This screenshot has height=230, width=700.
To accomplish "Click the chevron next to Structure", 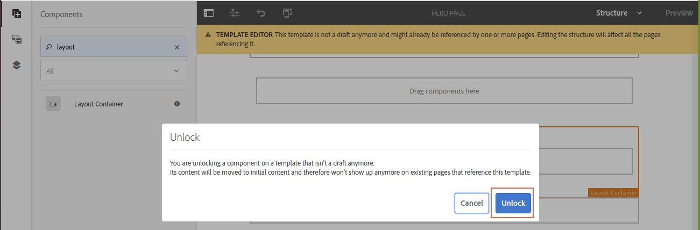I will tap(639, 13).
